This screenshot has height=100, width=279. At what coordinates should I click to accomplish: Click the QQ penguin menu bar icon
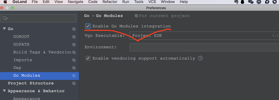pyautogui.click(x=242, y=2)
